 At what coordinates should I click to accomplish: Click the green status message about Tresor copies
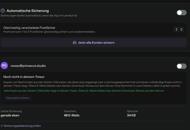[x=84, y=91]
